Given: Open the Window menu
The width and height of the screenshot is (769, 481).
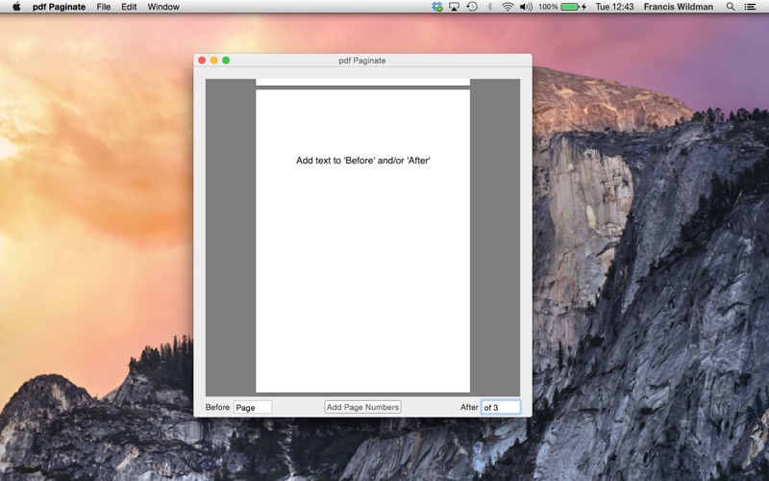Looking at the screenshot, I should [163, 7].
